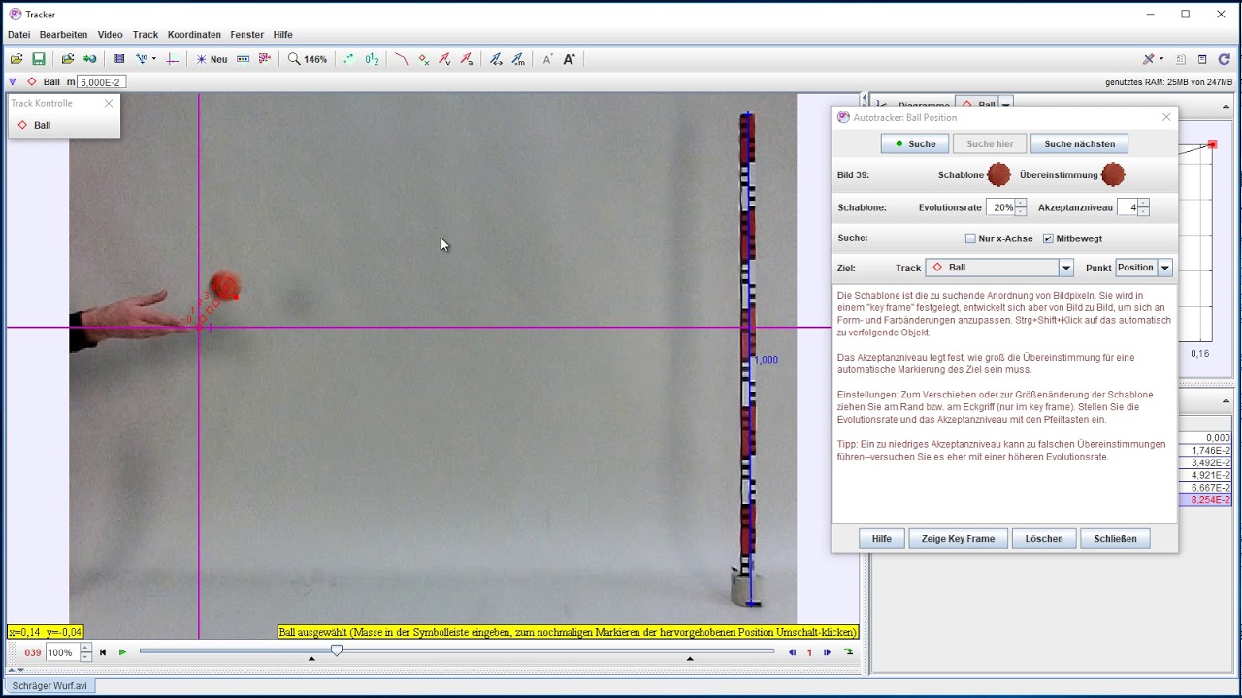Click the 146% zoom magnifier
1242x698 pixels.
click(308, 59)
